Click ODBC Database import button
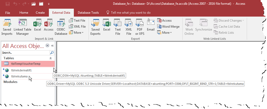Screen dimensions: 267x109 coord(61,27)
